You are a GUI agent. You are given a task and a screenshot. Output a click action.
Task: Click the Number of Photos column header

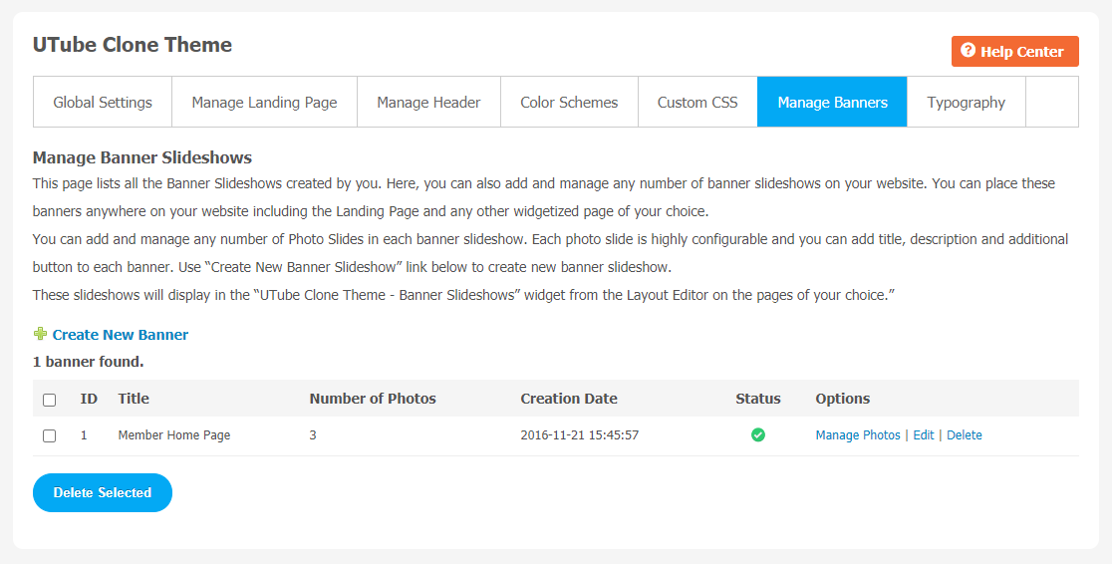373,399
